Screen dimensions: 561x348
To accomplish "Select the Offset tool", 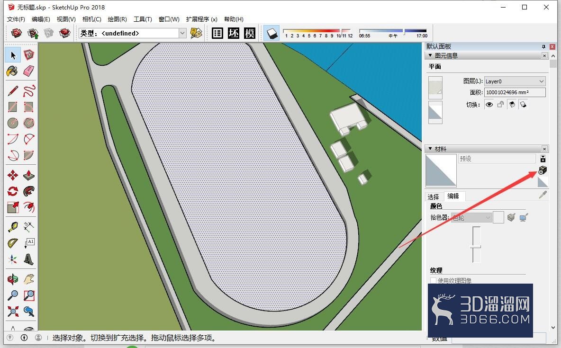I will pos(28,207).
